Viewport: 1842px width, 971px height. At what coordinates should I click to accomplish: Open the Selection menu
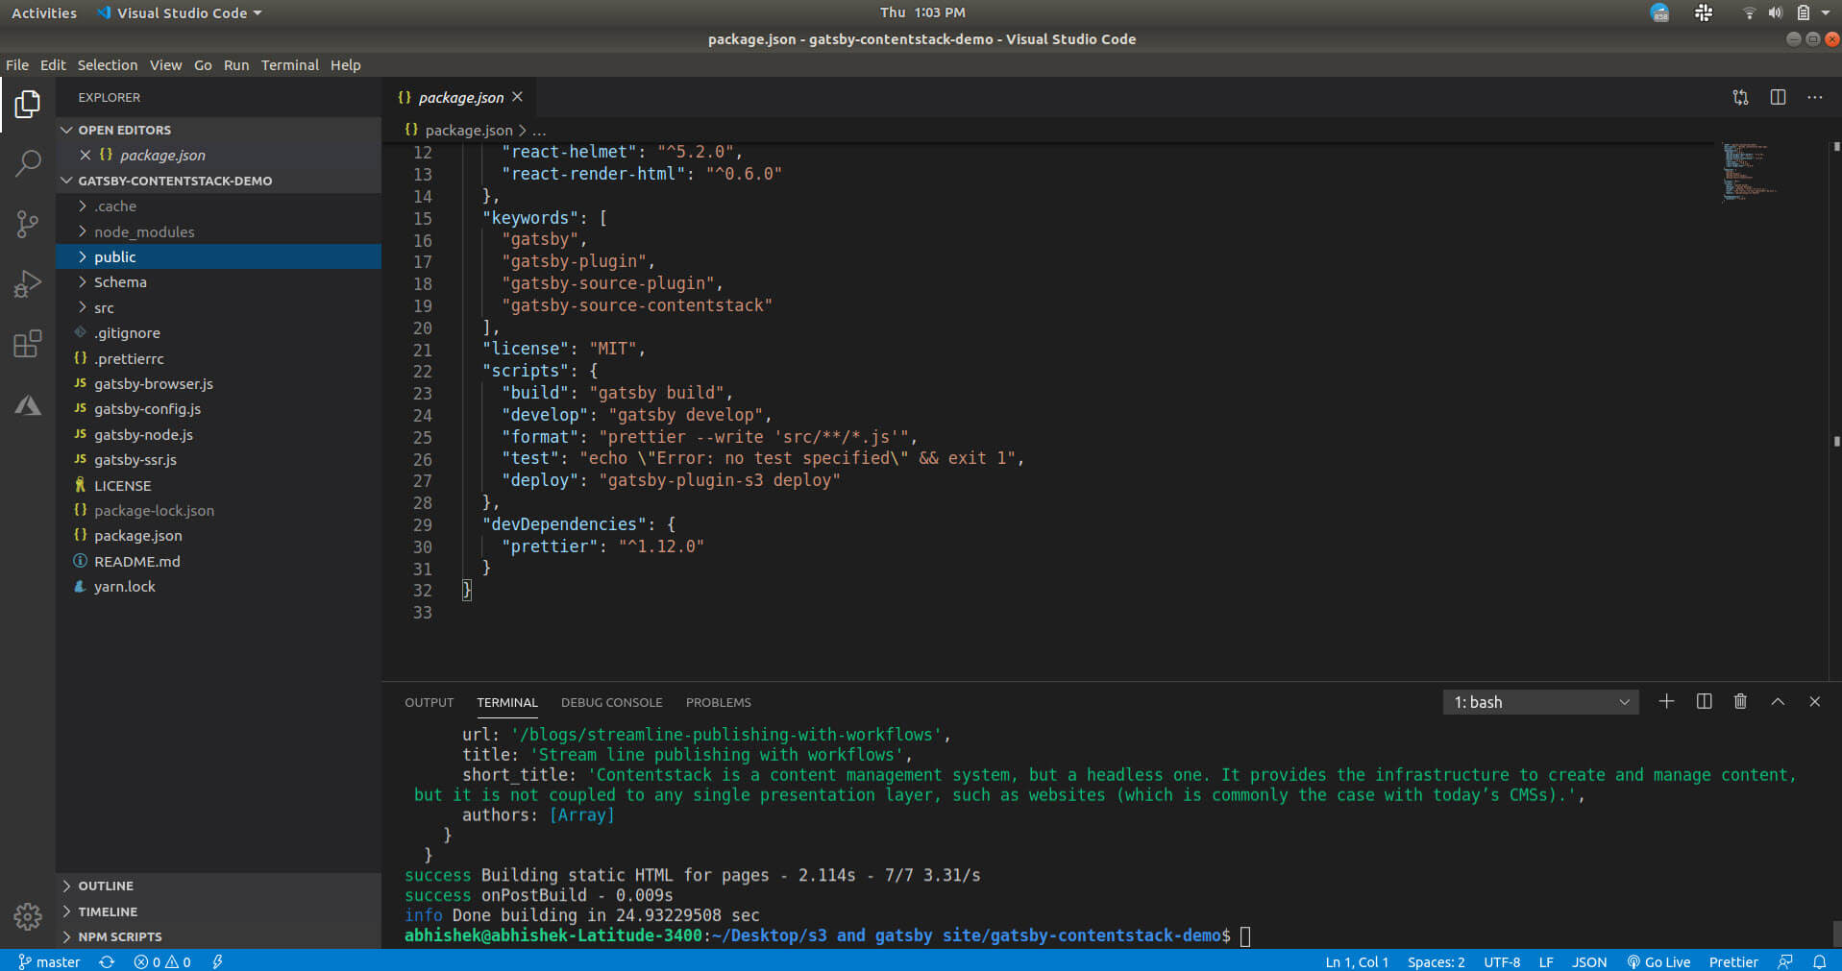pos(108,64)
